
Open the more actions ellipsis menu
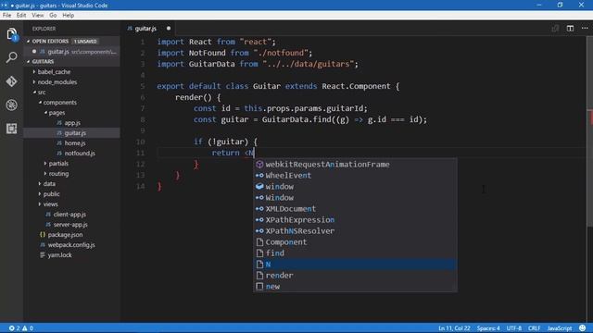coord(585,29)
